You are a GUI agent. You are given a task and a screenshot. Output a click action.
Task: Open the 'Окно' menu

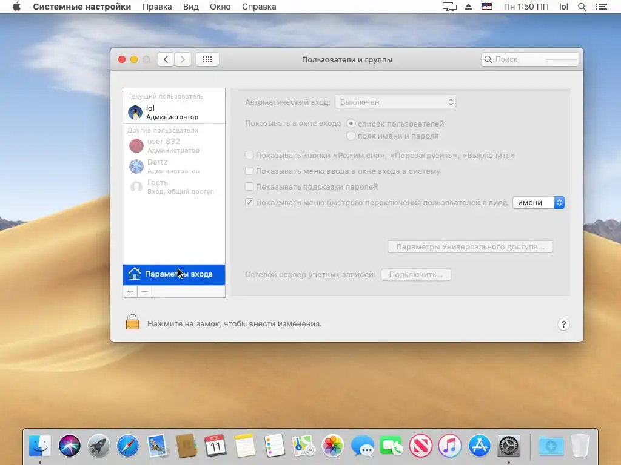click(220, 7)
